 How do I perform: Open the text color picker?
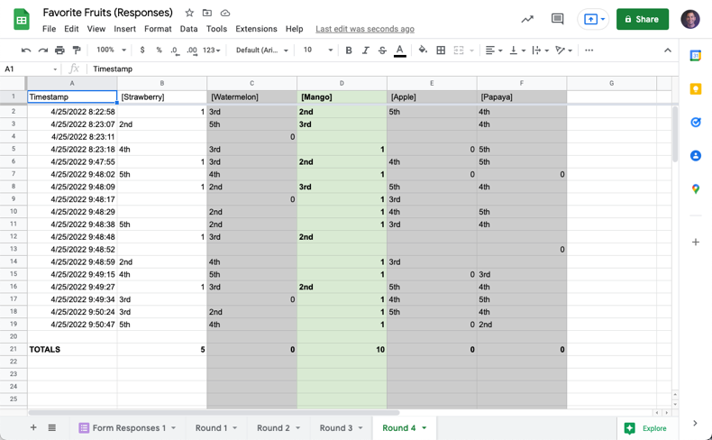coord(399,50)
